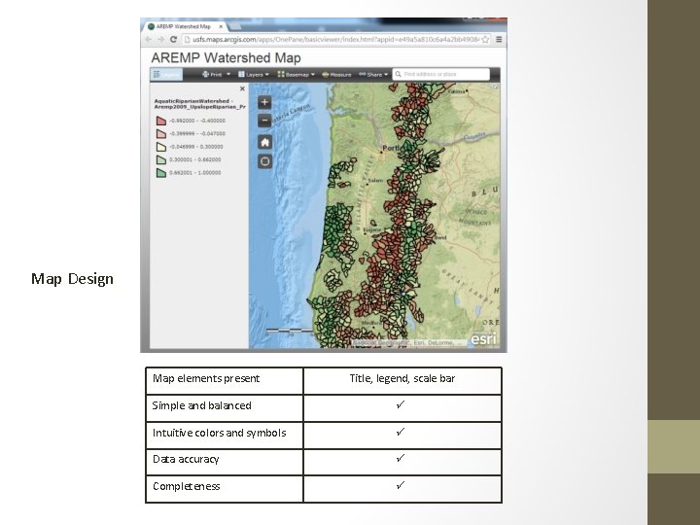The image size is (700, 525).
Task: Click the map attribution text near esri logo
Action: click(x=408, y=342)
